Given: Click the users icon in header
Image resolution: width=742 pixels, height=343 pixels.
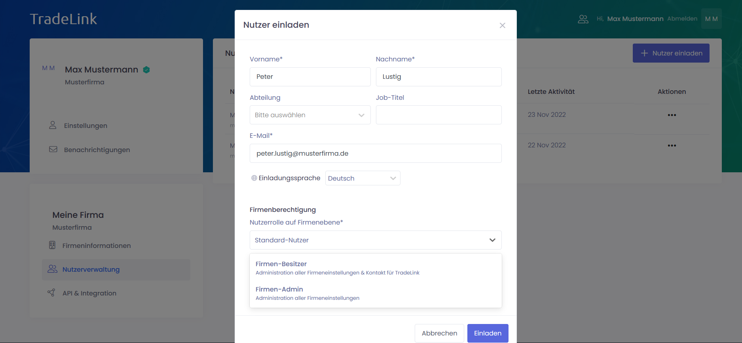Looking at the screenshot, I should tap(583, 19).
